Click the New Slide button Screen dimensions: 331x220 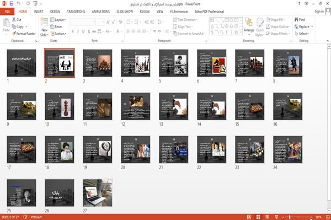(44, 28)
